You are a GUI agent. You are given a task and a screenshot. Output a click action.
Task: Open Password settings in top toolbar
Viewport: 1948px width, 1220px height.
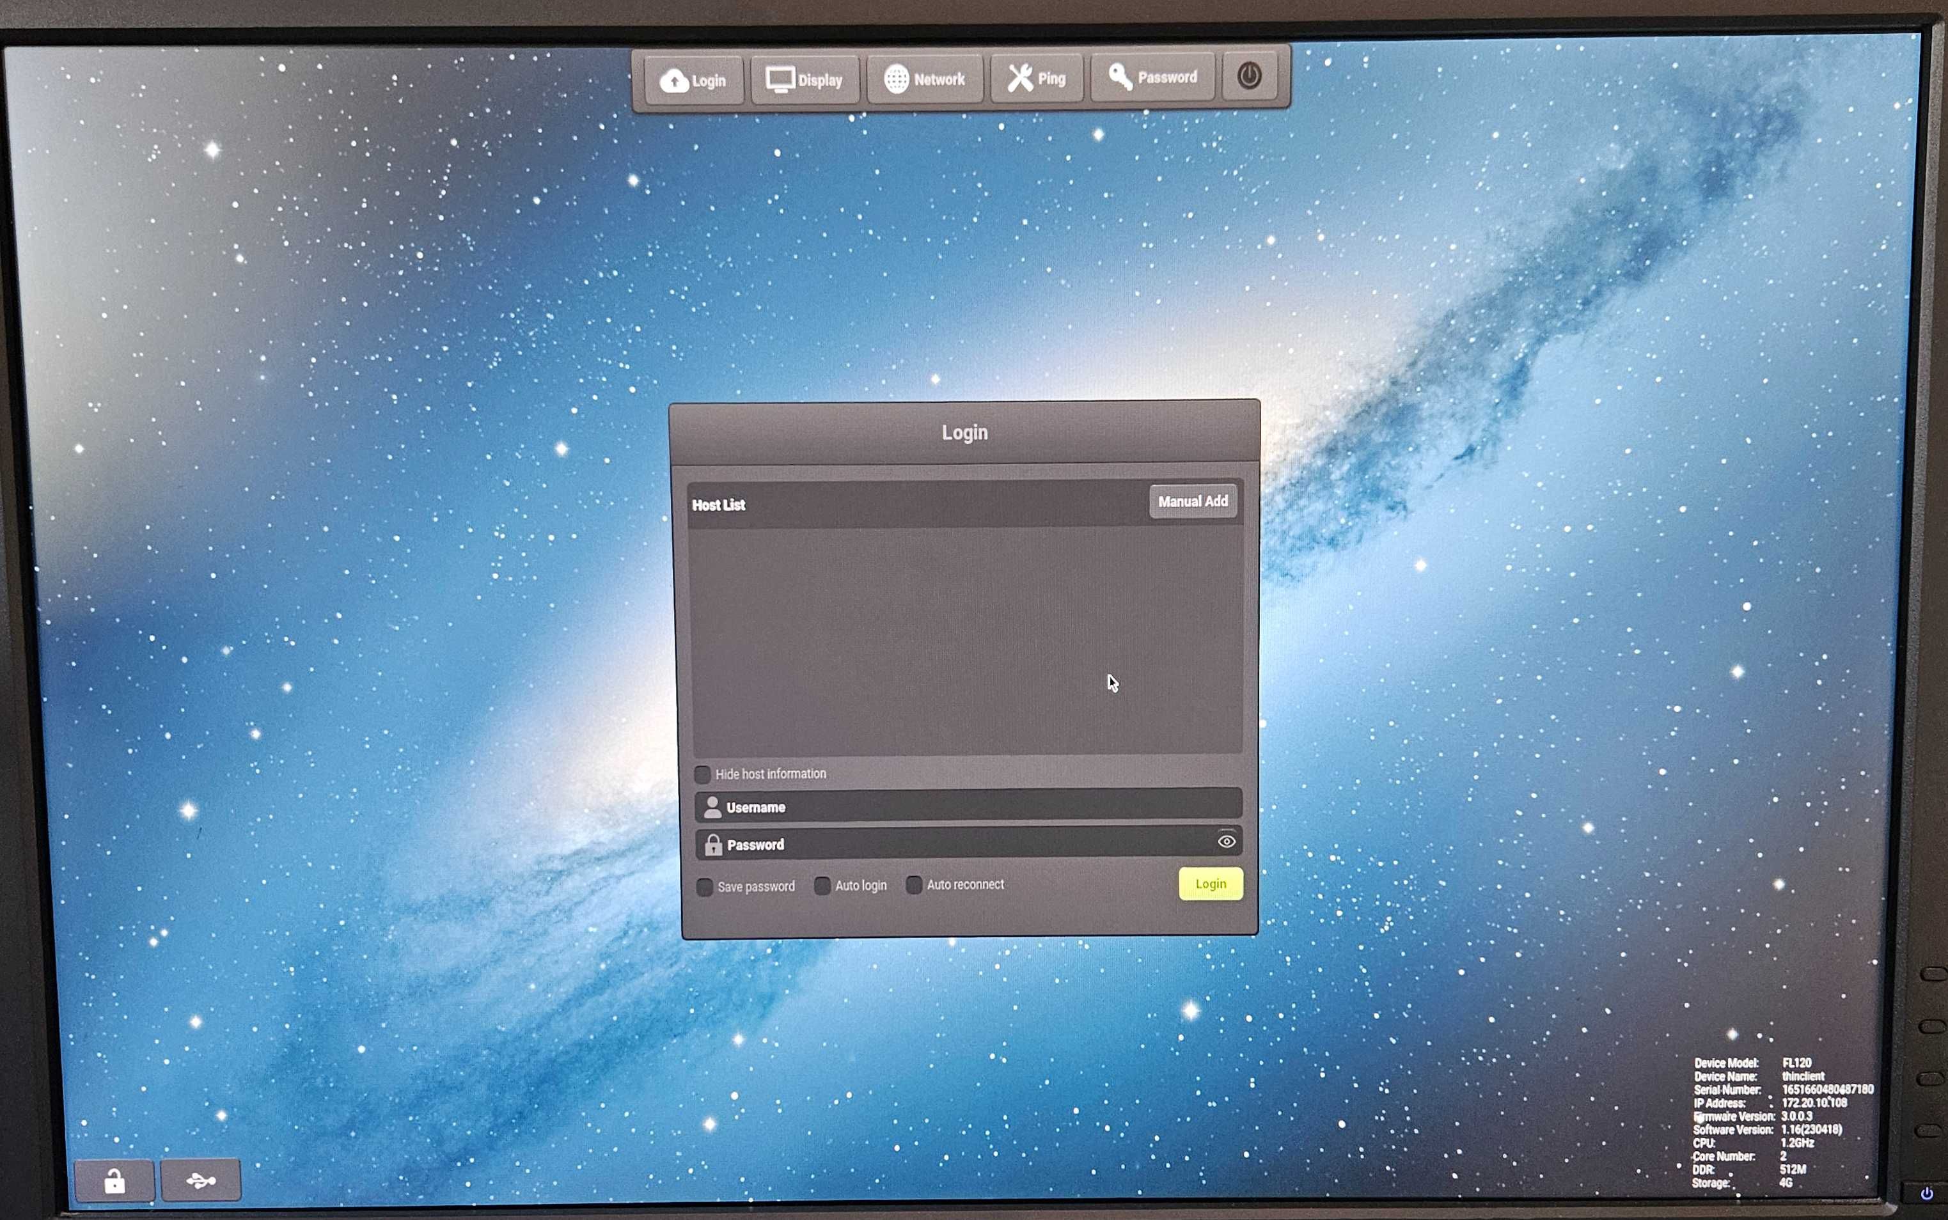coord(1152,77)
